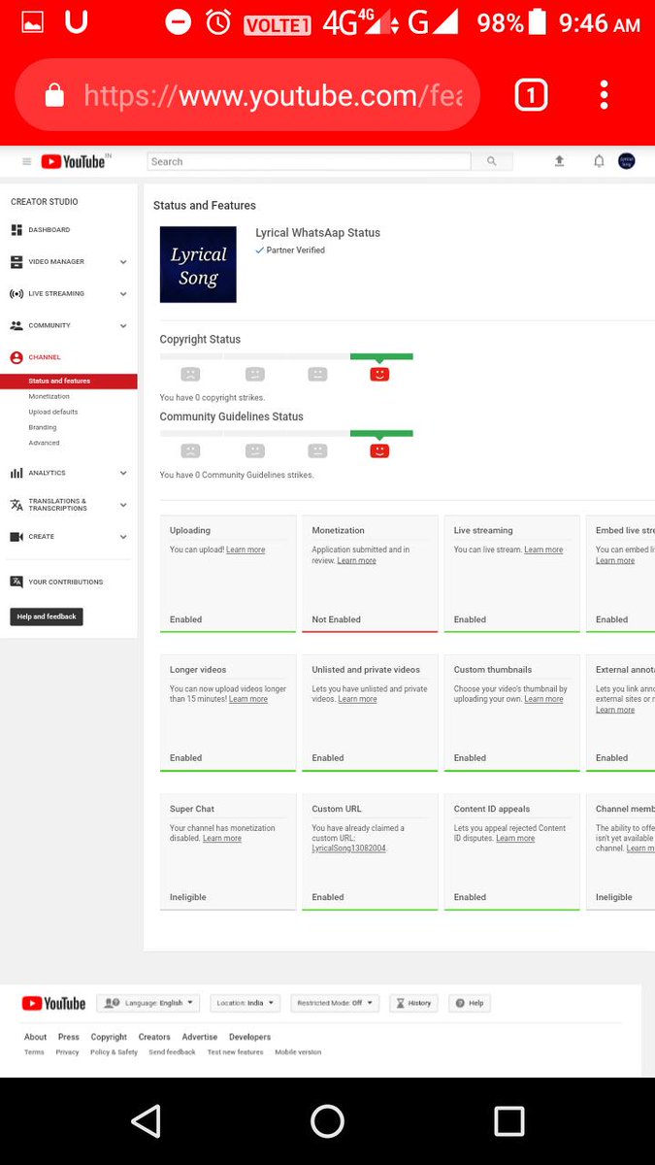The width and height of the screenshot is (655, 1165).
Task: Click the History button in footer
Action: (x=413, y=1003)
